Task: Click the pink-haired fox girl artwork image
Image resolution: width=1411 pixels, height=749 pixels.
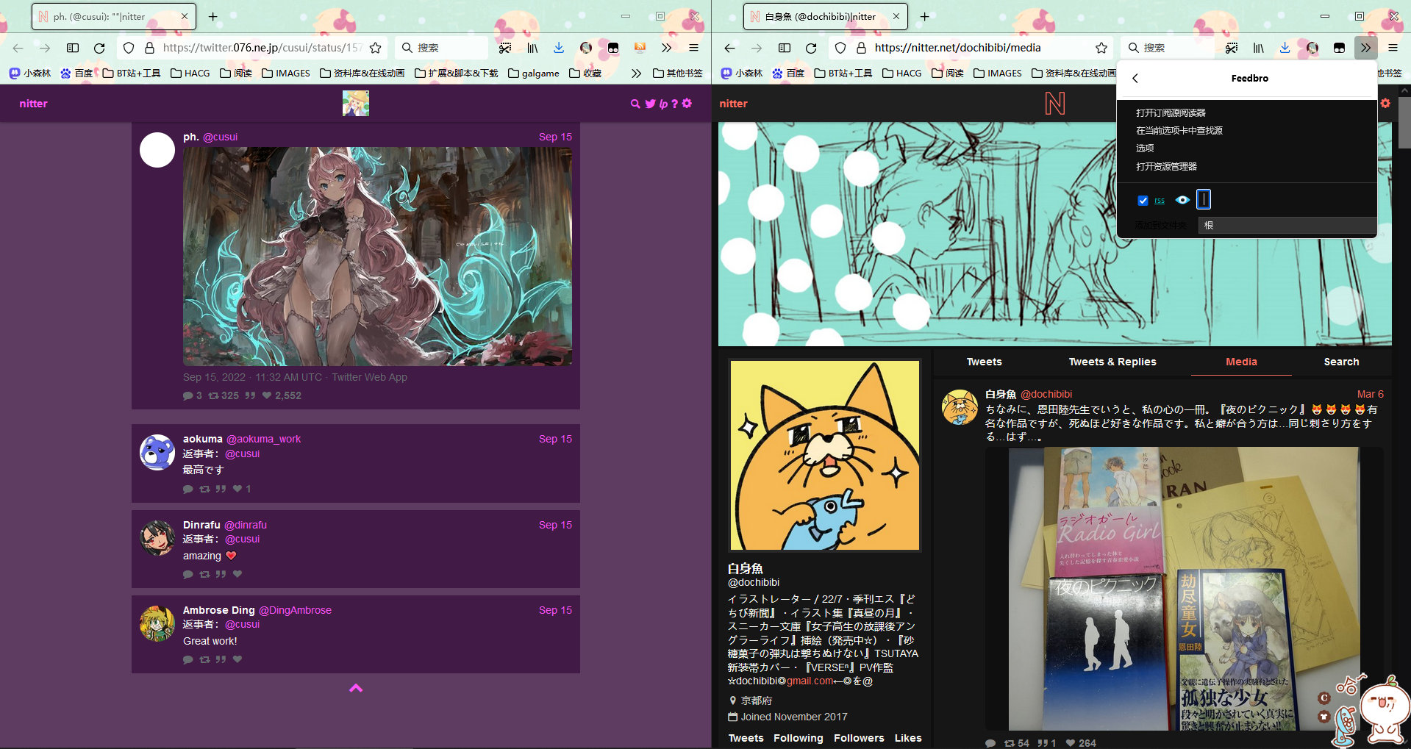Action: click(377, 256)
